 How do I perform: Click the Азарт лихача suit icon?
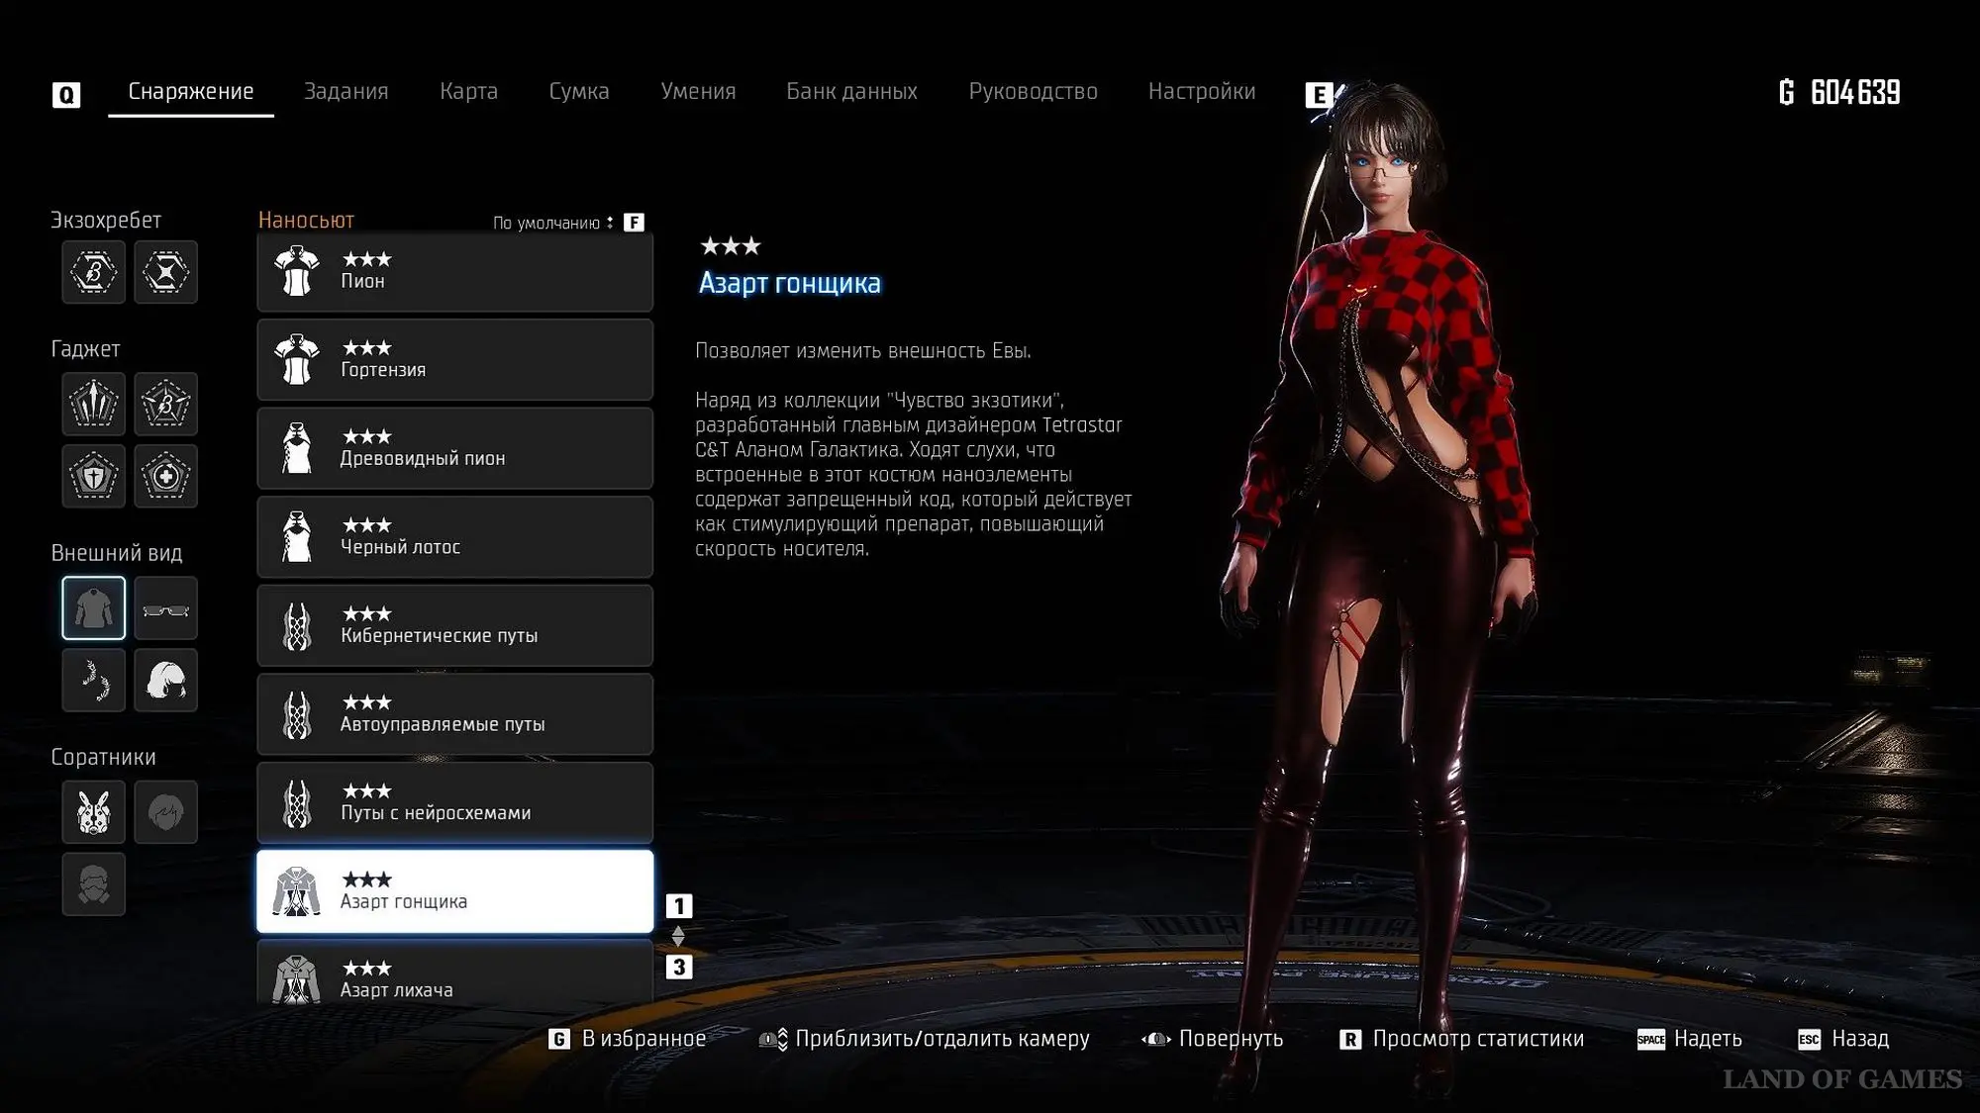click(297, 979)
